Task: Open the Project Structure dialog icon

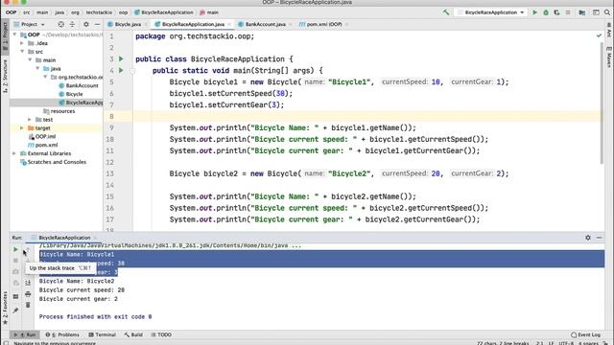Action: (x=582, y=12)
